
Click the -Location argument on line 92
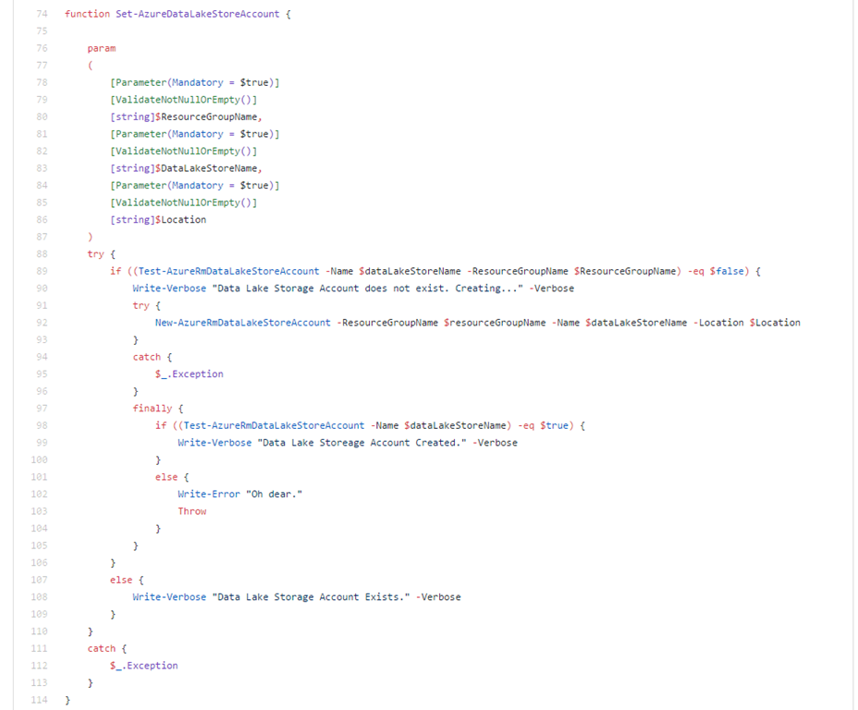(x=718, y=323)
